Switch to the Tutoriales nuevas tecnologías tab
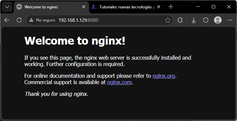The width and height of the screenshot is (237, 121). point(127,7)
